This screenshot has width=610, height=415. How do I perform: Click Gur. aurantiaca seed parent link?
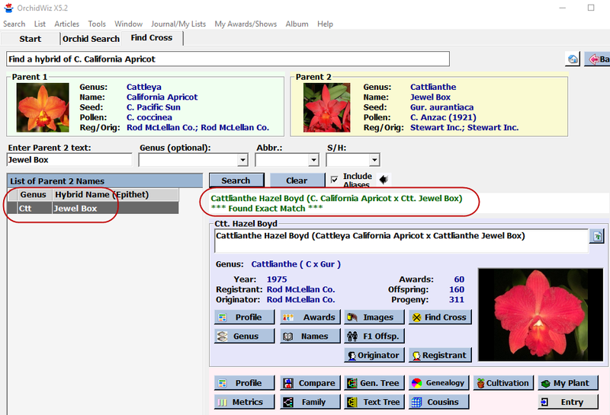click(x=442, y=107)
